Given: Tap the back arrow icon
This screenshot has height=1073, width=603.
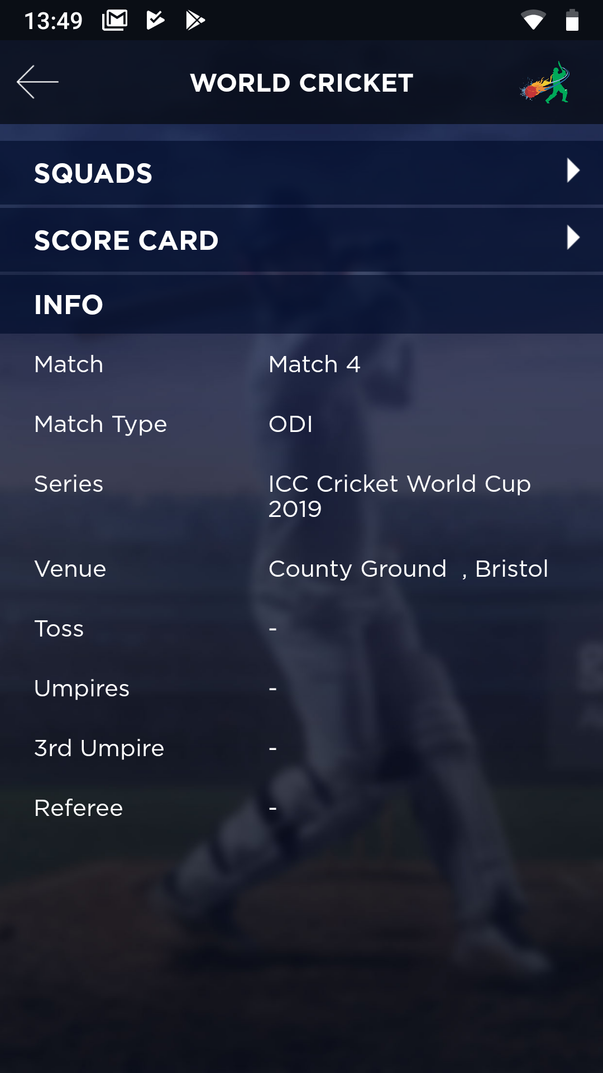Looking at the screenshot, I should tap(37, 82).
